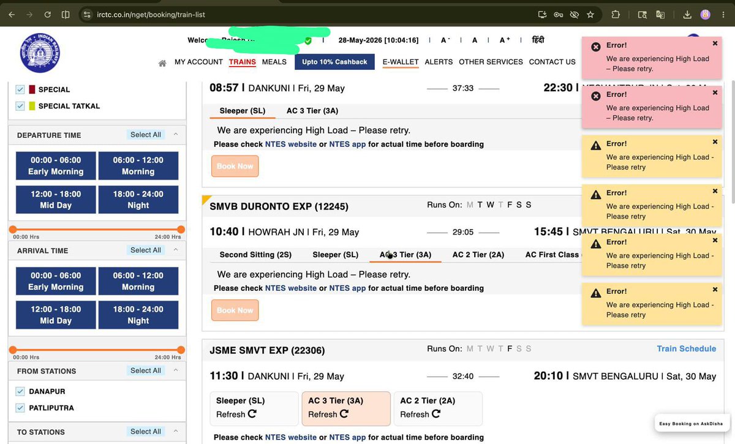Open browser extensions puzzle icon
The image size is (735, 444).
[616, 14]
